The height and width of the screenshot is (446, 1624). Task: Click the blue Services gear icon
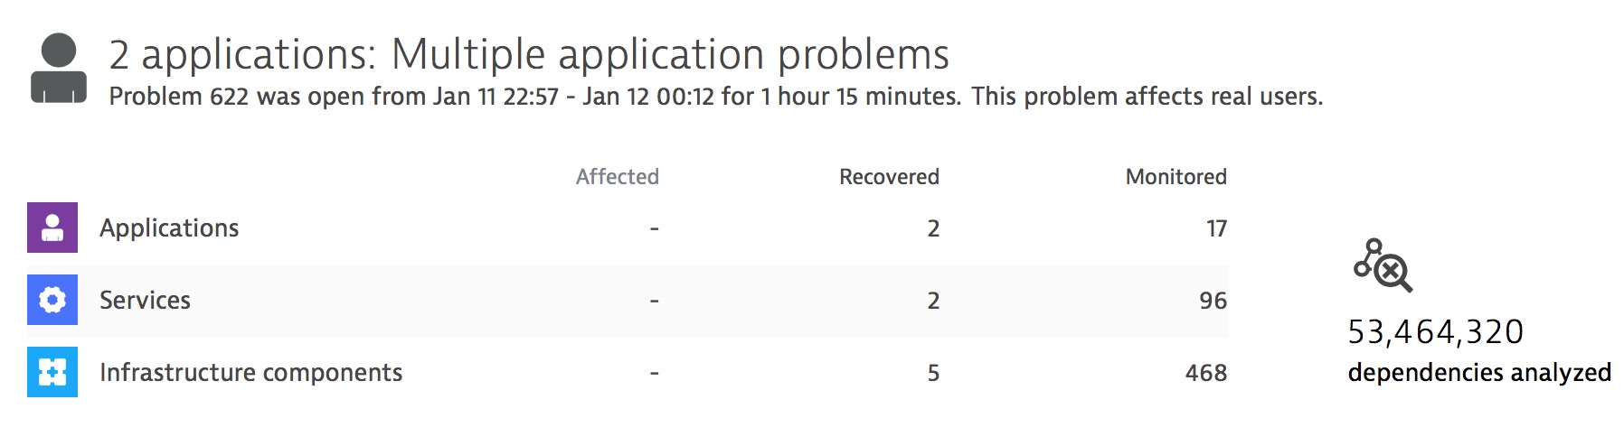(x=52, y=300)
